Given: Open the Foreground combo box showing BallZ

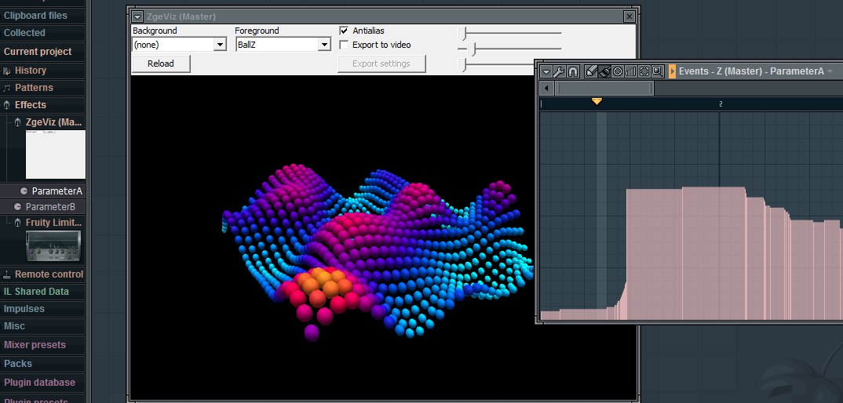Looking at the screenshot, I should pyautogui.click(x=283, y=45).
